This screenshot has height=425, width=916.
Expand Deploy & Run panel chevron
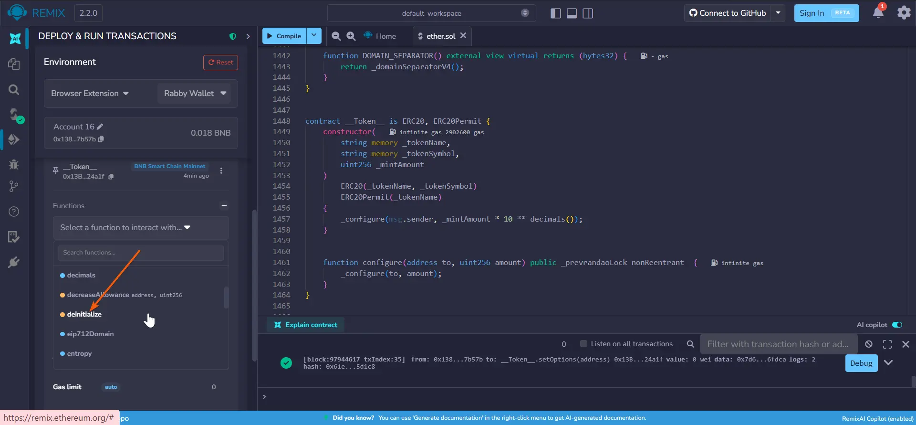point(248,36)
